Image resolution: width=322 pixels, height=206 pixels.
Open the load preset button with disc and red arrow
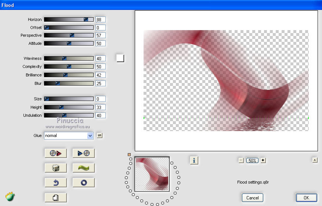[56, 153]
